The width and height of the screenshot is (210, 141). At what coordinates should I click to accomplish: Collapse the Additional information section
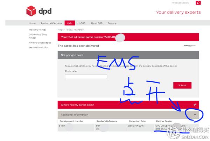(x=195, y=115)
